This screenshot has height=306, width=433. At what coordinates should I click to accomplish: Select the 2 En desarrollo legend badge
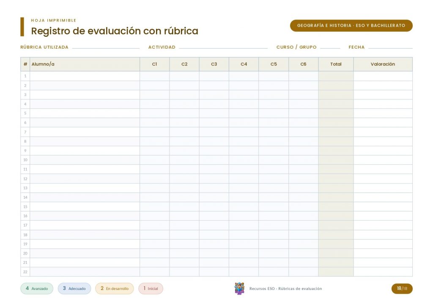pos(114,288)
